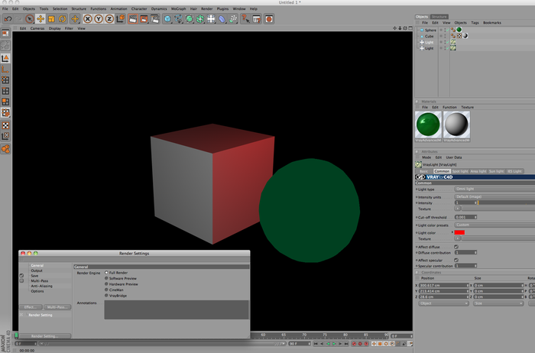Open the Light color presets dropdown
Viewport: 535px width, 353px height.
(x=494, y=225)
